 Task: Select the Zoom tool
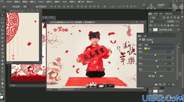pos(2,87)
